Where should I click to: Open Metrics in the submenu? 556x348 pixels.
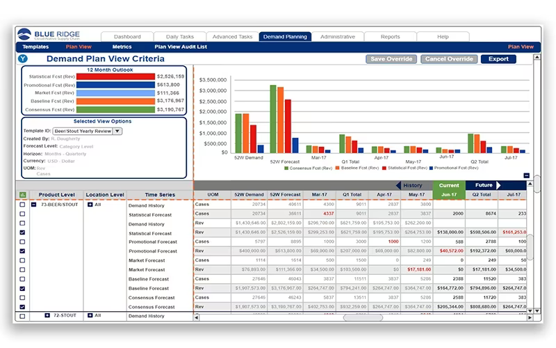[x=122, y=47]
